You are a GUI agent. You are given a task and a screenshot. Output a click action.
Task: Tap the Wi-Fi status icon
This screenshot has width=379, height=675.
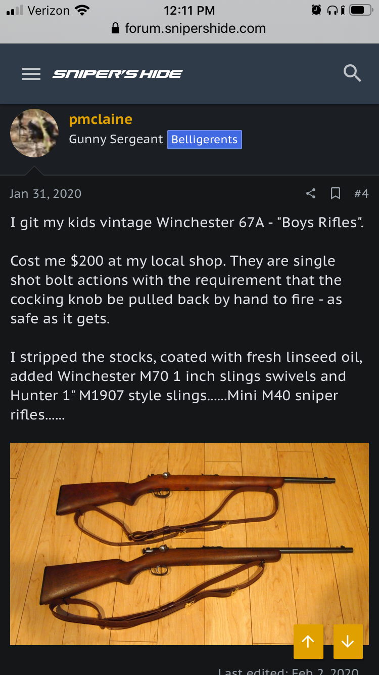(81, 10)
